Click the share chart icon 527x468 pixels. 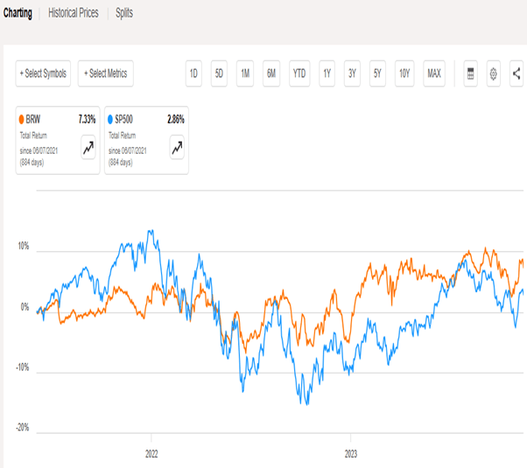[516, 74]
